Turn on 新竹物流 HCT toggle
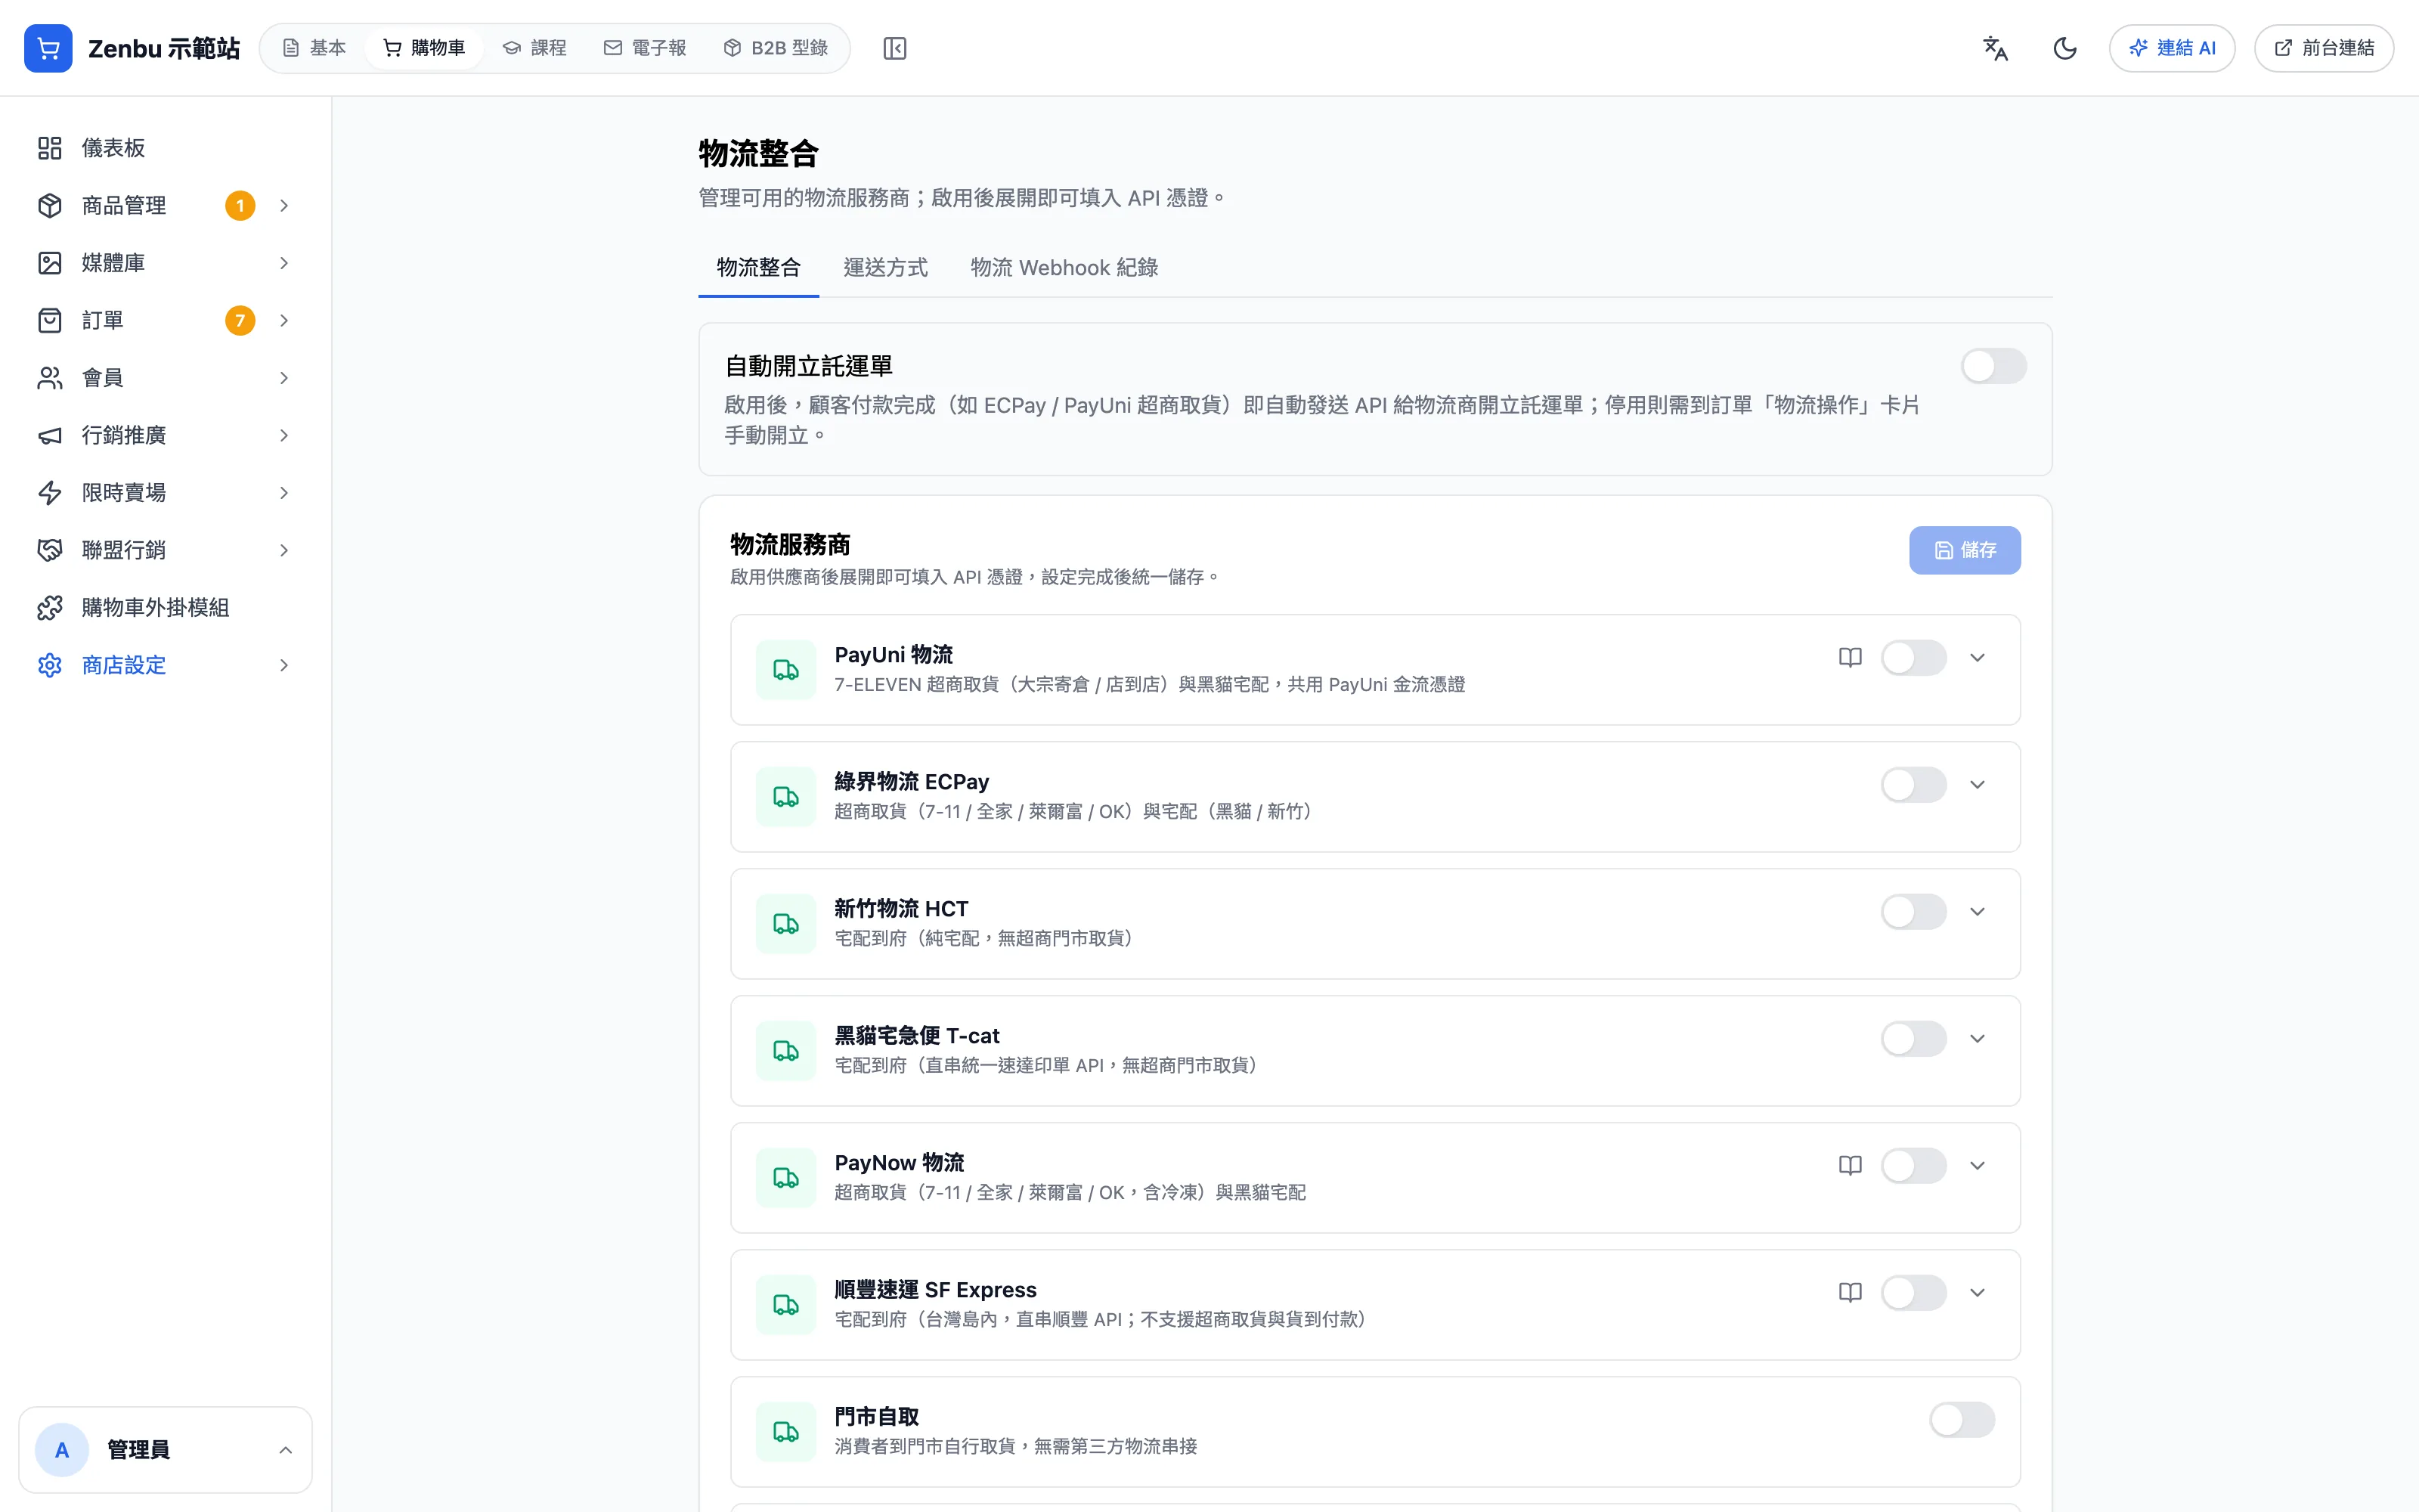The width and height of the screenshot is (2419, 1512). [1913, 912]
